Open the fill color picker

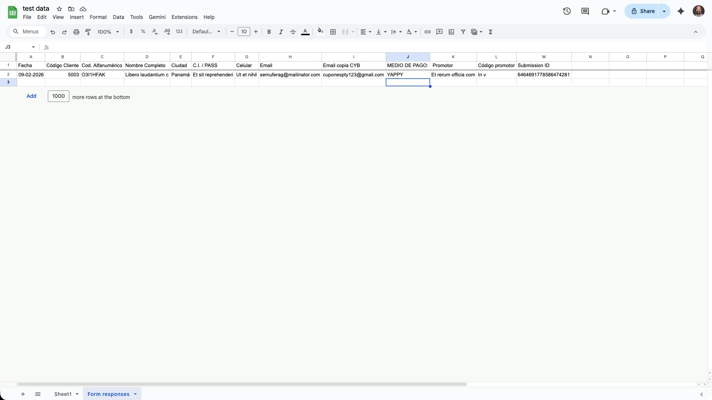tap(320, 32)
